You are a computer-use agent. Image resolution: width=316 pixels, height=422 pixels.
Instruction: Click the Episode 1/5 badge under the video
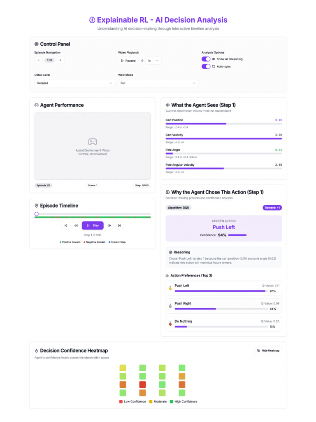[x=43, y=185]
